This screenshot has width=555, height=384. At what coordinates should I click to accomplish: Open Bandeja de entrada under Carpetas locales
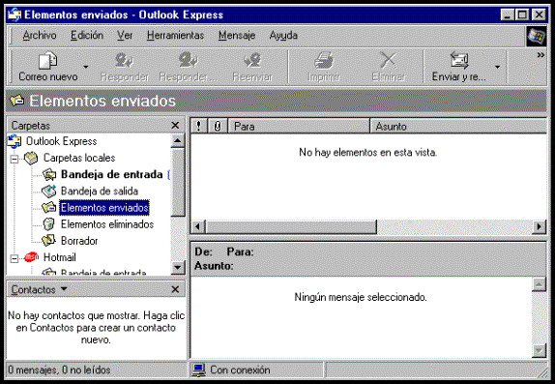coord(111,174)
